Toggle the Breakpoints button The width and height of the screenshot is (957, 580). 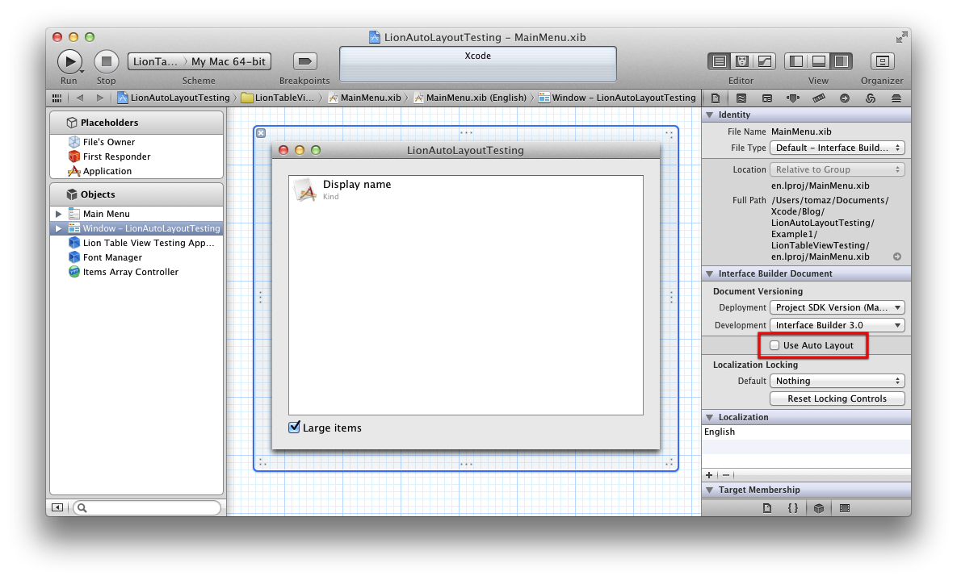tap(304, 61)
